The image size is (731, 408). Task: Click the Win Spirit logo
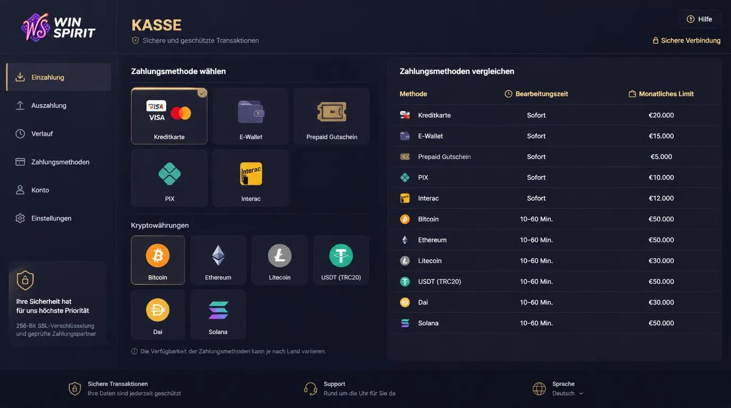click(58, 27)
